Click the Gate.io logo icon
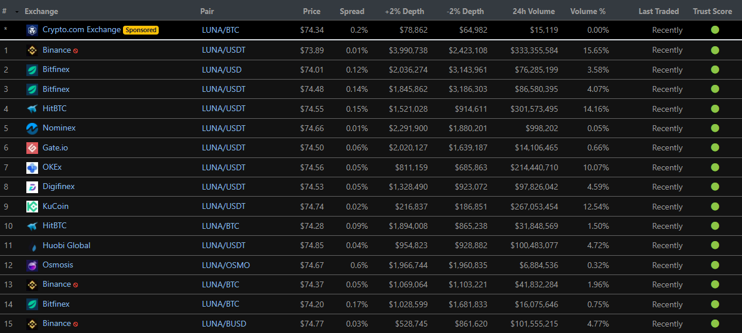The width and height of the screenshot is (742, 333). pyautogui.click(x=32, y=148)
